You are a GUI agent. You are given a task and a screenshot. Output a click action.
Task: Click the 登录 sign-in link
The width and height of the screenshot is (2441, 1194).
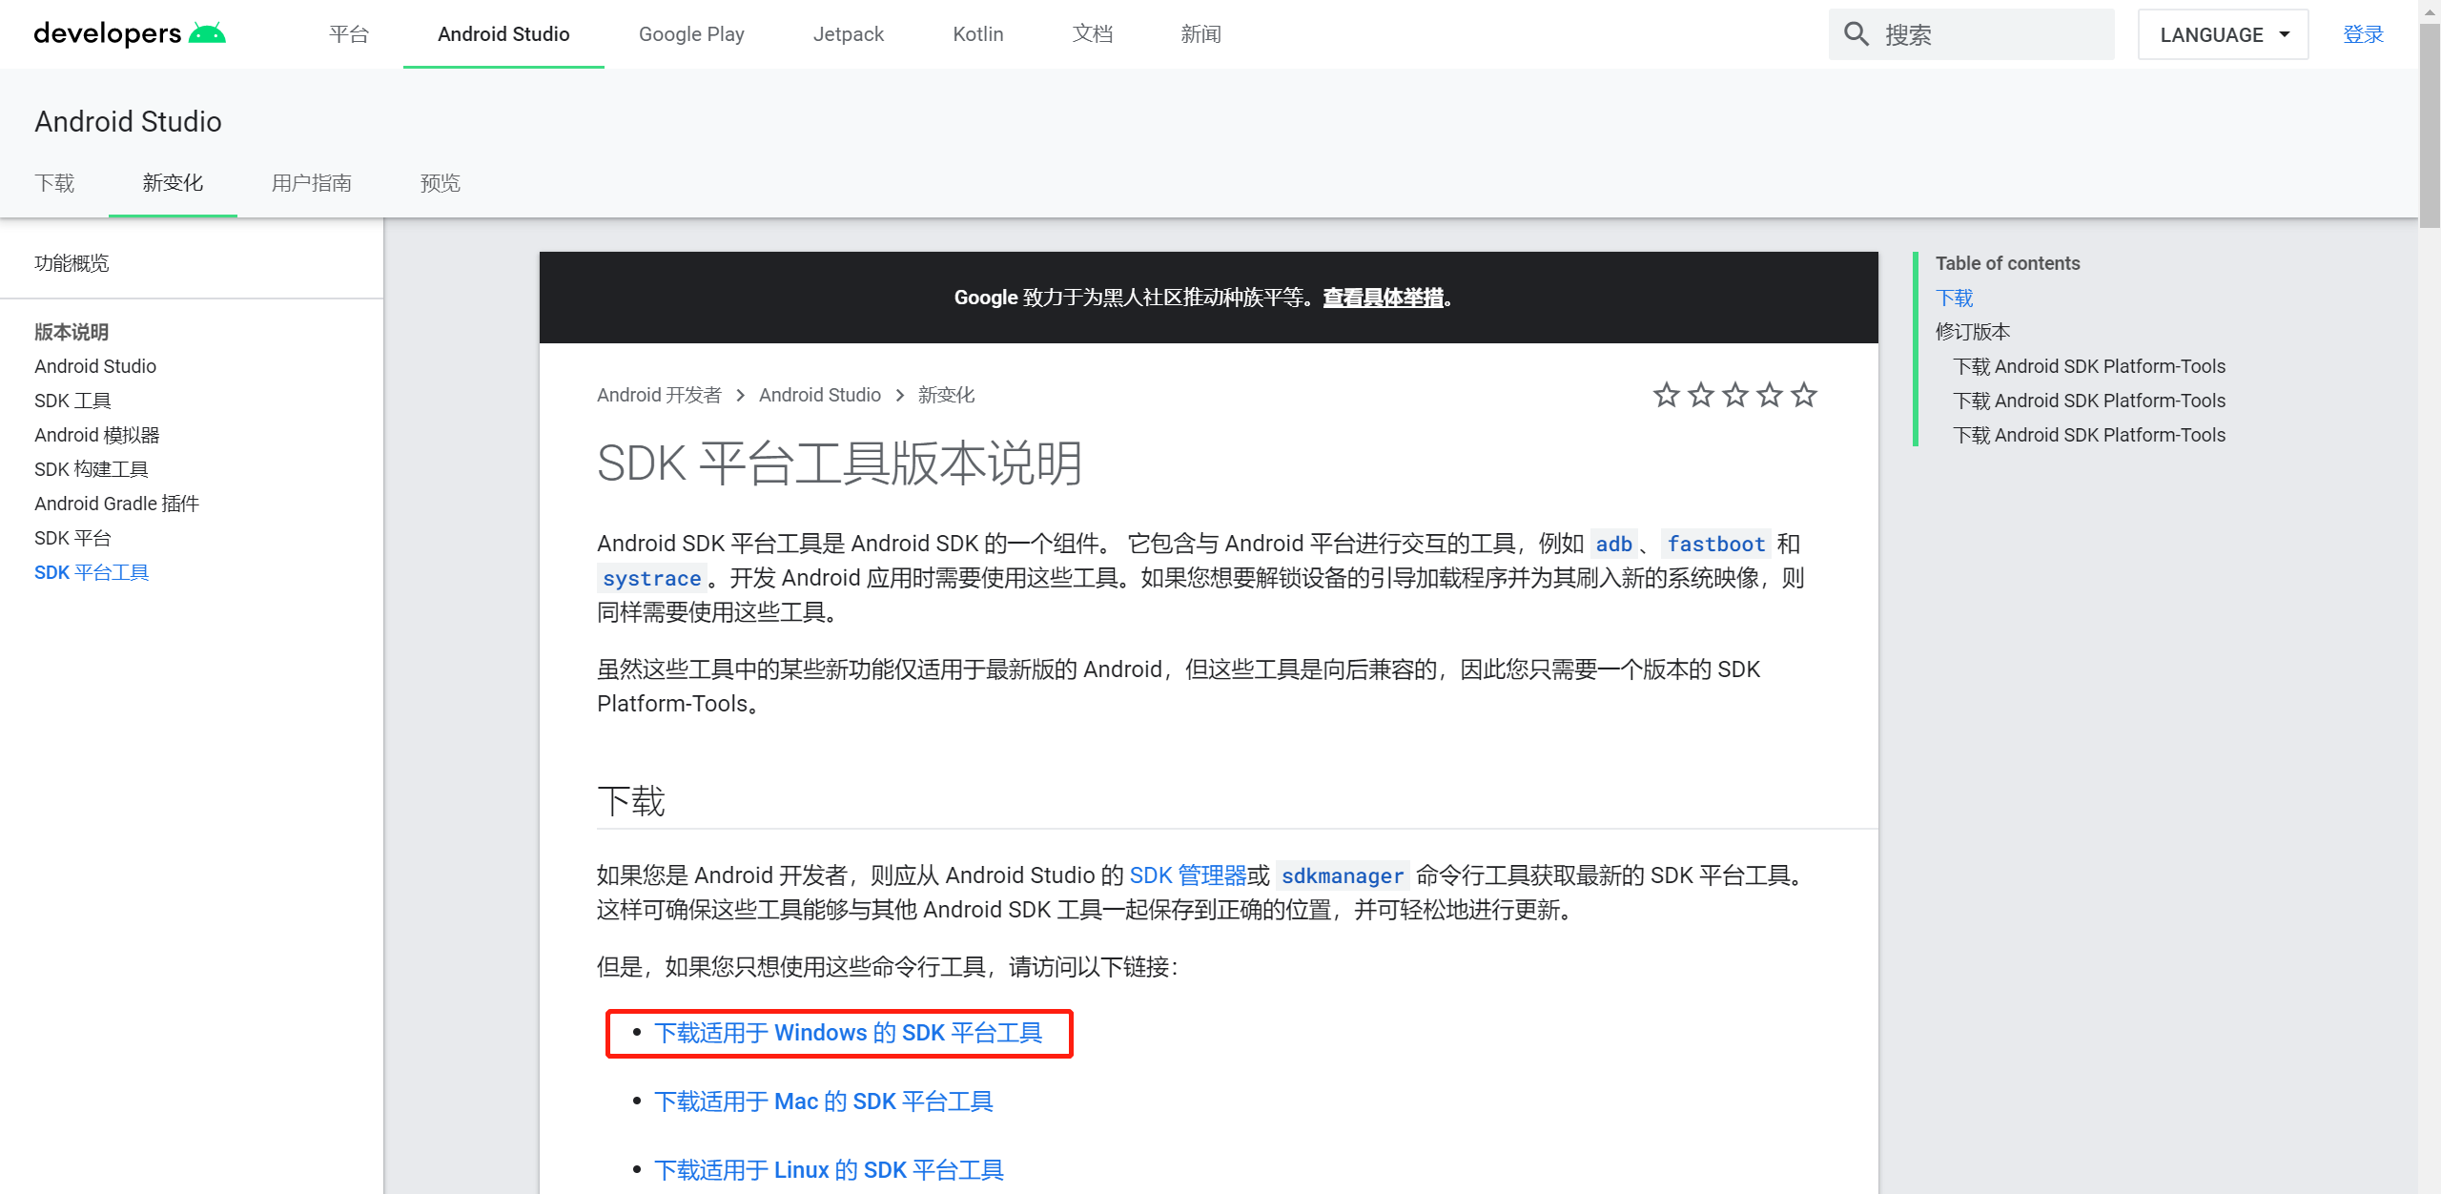click(2362, 34)
